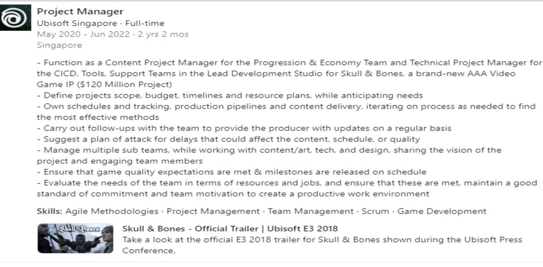The image size is (543, 267).
Task: Click the bold Skills label
Action: [49, 211]
